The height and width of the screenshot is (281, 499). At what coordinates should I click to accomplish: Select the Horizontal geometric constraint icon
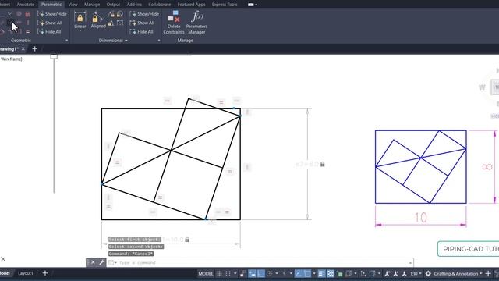pos(19,23)
